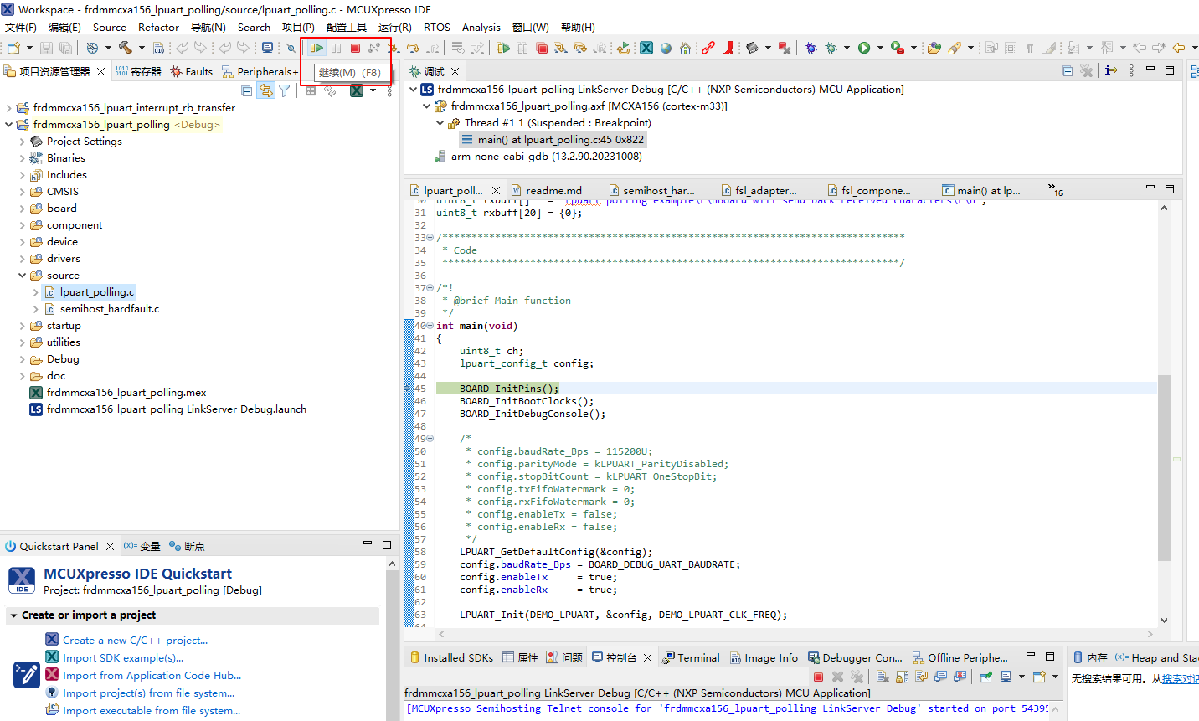The width and height of the screenshot is (1199, 721).
Task: Click the Save All toolbar icon
Action: 65,48
